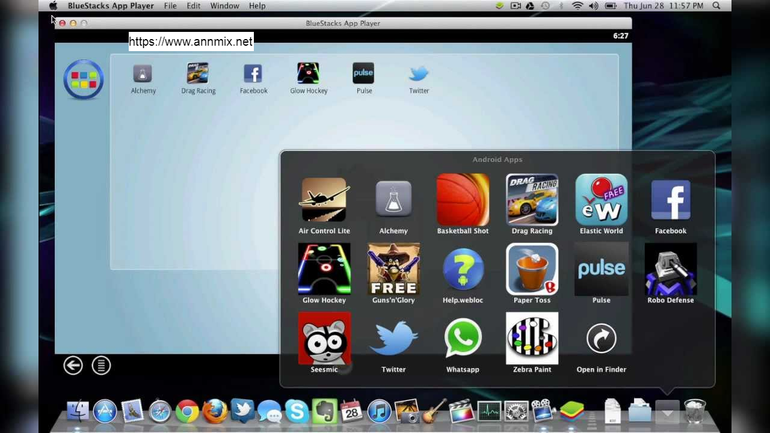Click the BlueStacks icon in the Dock
Image resolution: width=770 pixels, height=433 pixels.
572,411
